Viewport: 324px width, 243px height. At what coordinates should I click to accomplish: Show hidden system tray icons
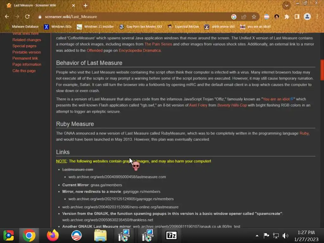click(257, 235)
